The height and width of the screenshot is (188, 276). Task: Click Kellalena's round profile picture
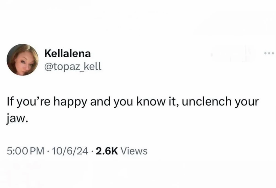click(22, 60)
